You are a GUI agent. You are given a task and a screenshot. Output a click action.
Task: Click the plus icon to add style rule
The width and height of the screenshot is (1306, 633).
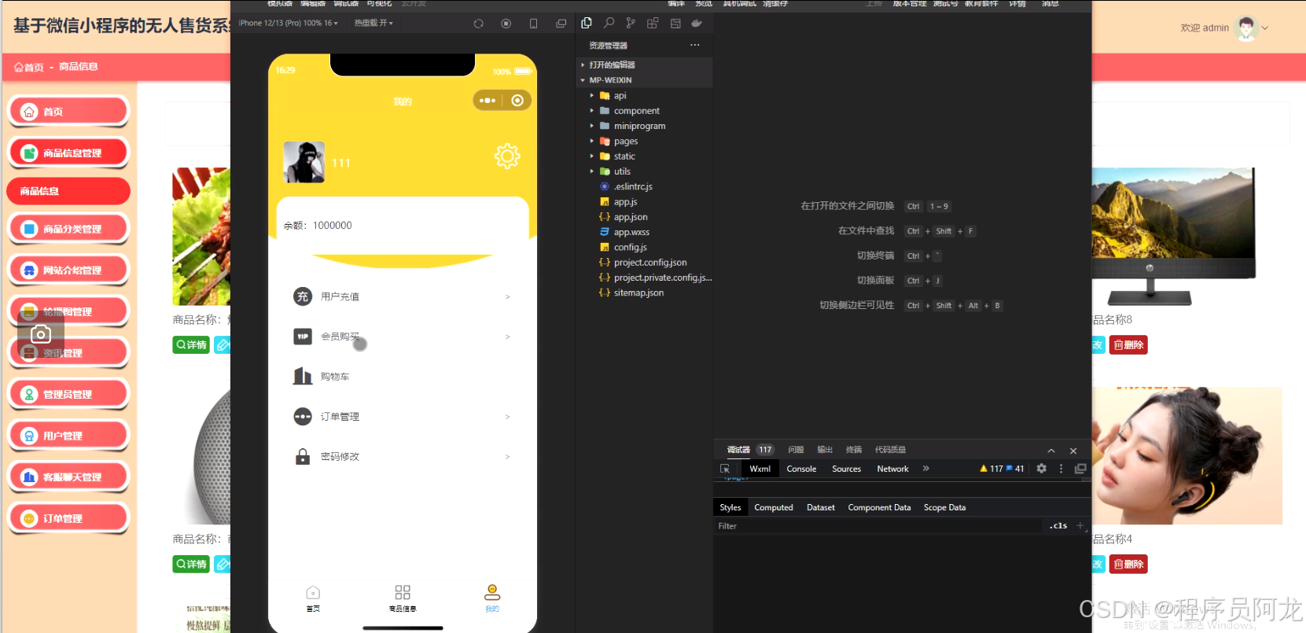click(x=1080, y=526)
